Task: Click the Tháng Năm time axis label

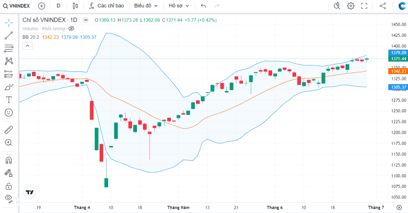Action: [178, 208]
